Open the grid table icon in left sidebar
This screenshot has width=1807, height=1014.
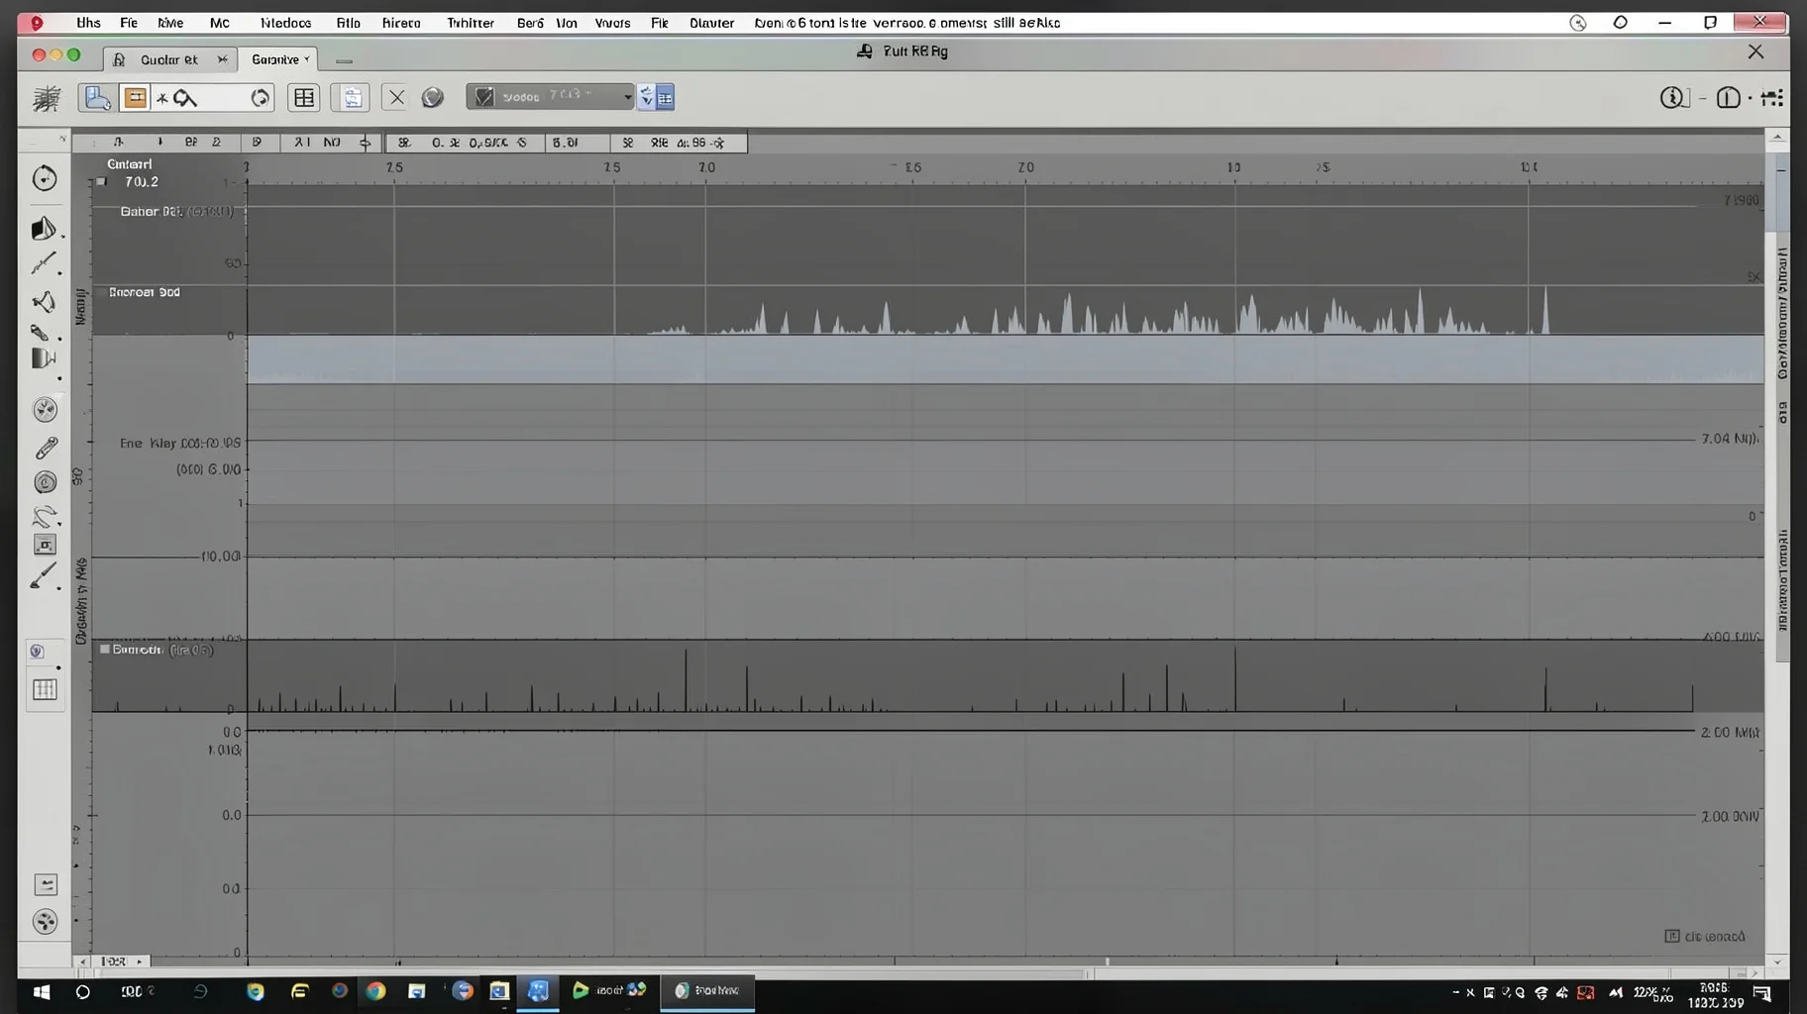45,689
